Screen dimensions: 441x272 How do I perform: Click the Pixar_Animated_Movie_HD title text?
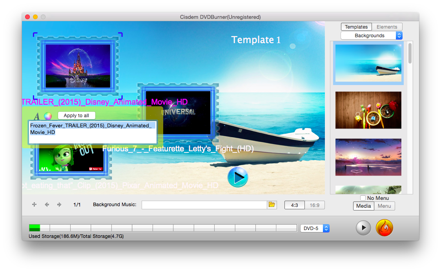coord(120,185)
